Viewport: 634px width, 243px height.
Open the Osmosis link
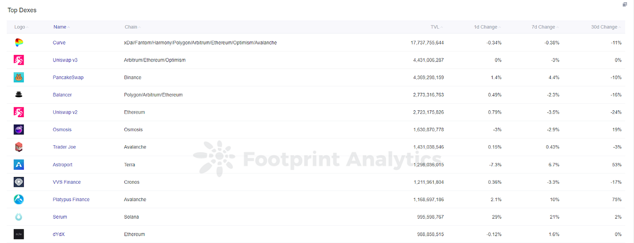pyautogui.click(x=62, y=130)
